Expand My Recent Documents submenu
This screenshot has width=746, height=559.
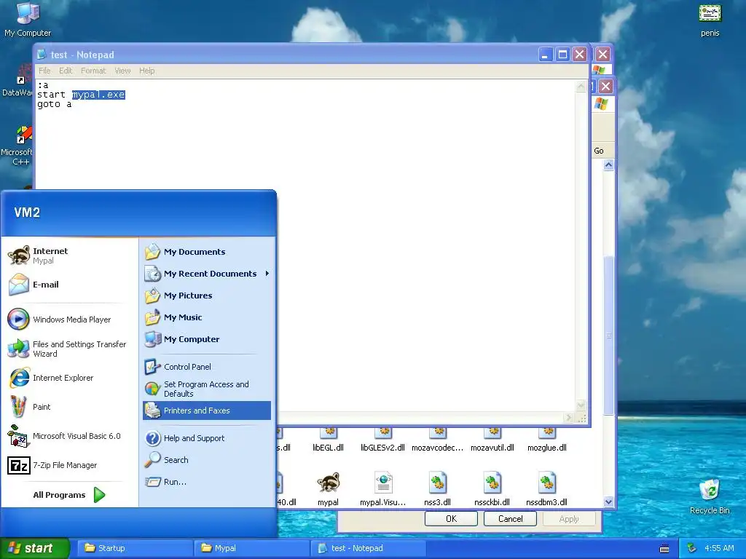pyautogui.click(x=206, y=274)
